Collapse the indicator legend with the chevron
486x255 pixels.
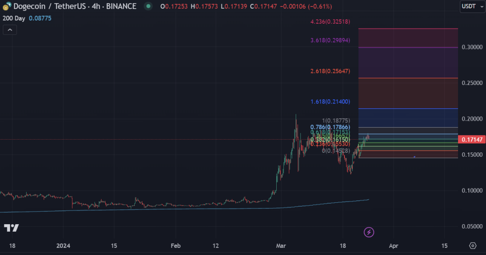point(10,30)
